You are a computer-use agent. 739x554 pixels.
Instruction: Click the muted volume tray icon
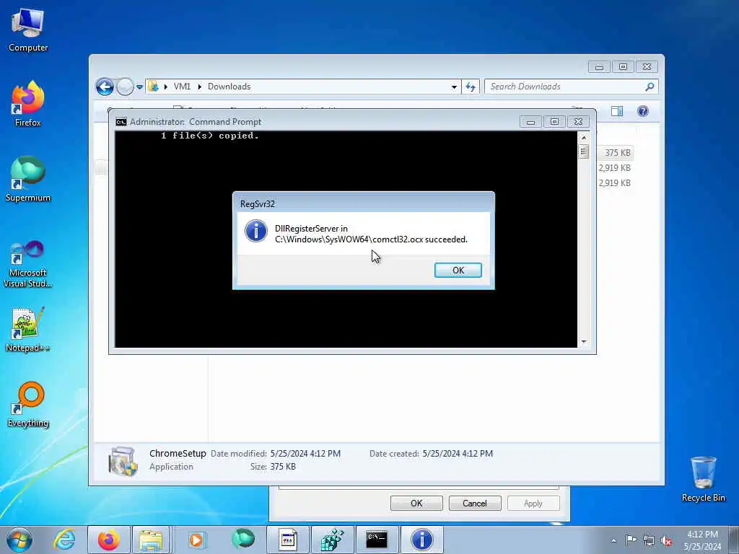[666, 540]
